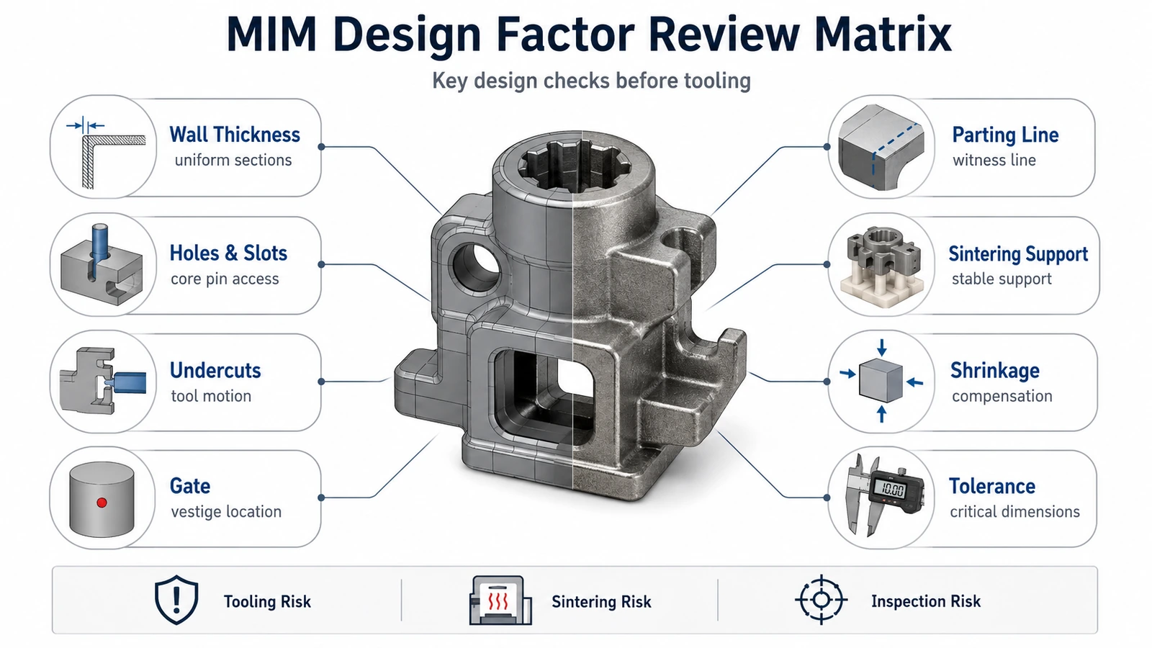Click the 'Inspection Risk' label
This screenshot has width=1152, height=648.
pos(926,601)
